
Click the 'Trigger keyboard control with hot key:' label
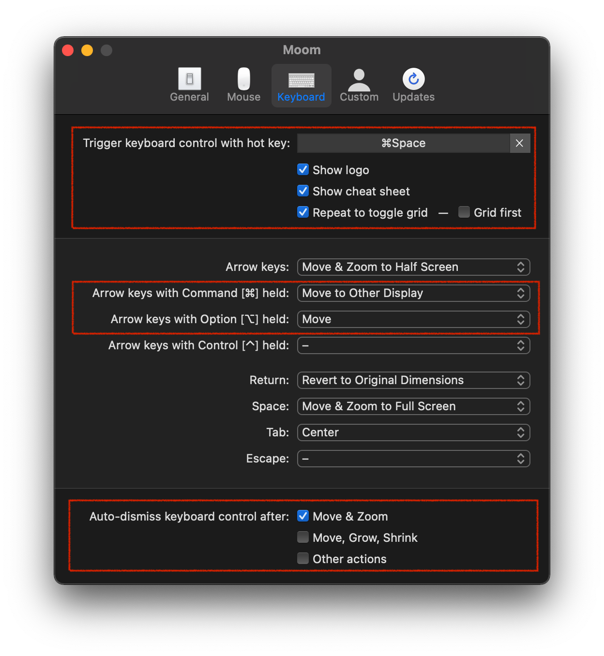point(186,143)
